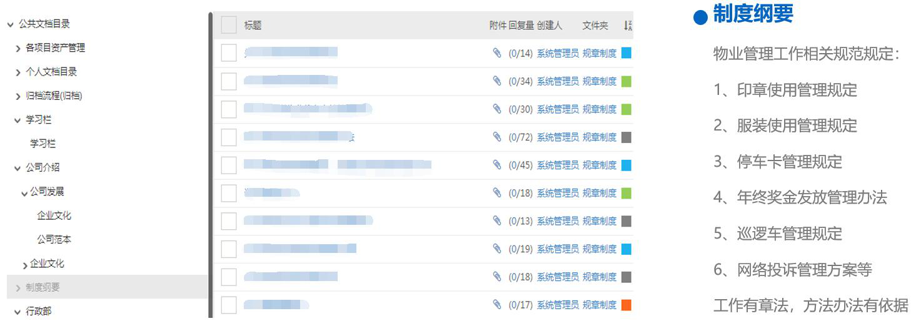Open the attachment icon in the (0/34) row
Viewport: 916px width, 321px height.
[497, 81]
